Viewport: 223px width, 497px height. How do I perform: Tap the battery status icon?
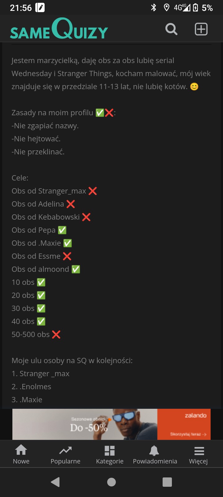[195, 8]
